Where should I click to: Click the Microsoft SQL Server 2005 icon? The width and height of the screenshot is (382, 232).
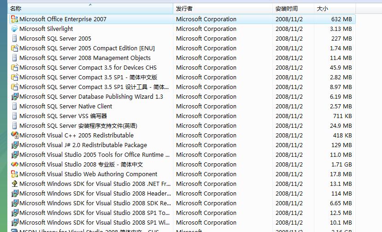(14, 39)
